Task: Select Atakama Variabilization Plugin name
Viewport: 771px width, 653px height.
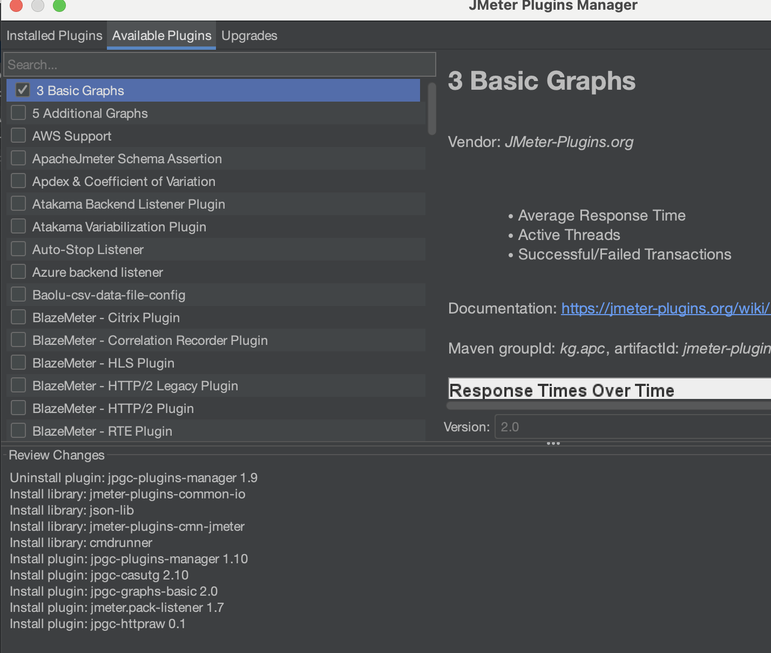Action: [119, 227]
